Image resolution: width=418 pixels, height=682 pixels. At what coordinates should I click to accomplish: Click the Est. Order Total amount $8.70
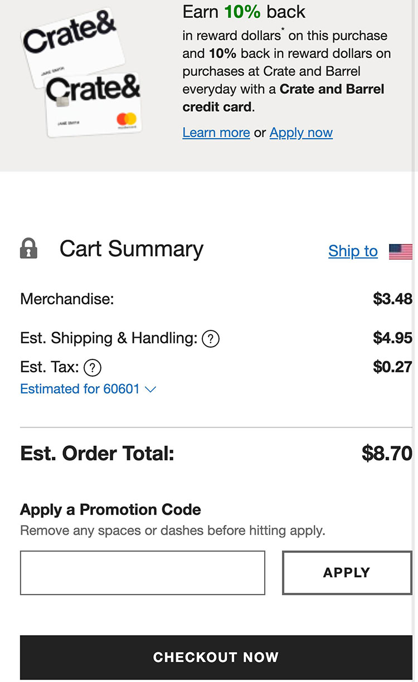coord(387,454)
